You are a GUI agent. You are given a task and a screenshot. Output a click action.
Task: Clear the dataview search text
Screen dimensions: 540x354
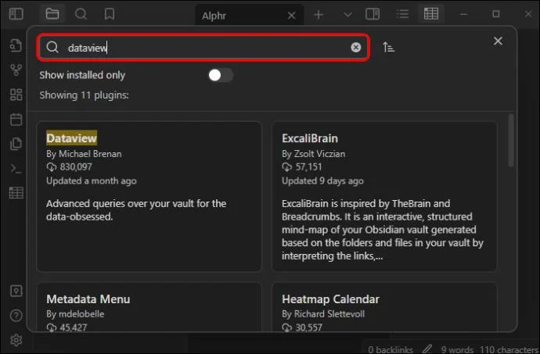(356, 48)
